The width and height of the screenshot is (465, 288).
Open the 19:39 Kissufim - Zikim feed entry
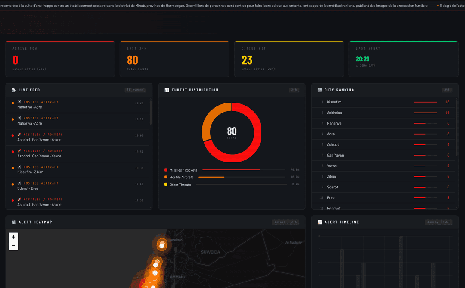[30, 172]
